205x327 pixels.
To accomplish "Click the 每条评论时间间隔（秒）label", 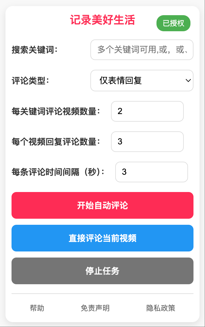I will point(58,172).
